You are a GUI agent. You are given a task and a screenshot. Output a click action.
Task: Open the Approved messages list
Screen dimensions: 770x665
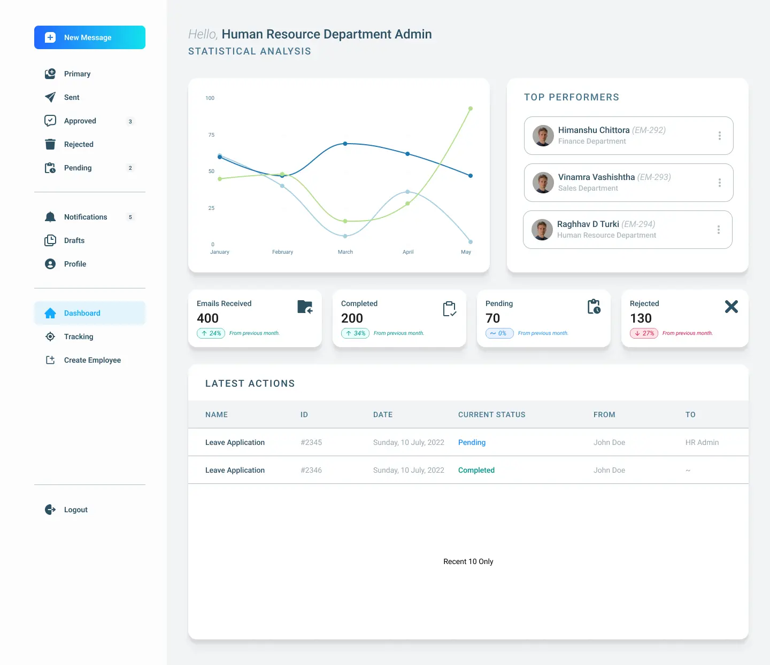click(x=80, y=121)
